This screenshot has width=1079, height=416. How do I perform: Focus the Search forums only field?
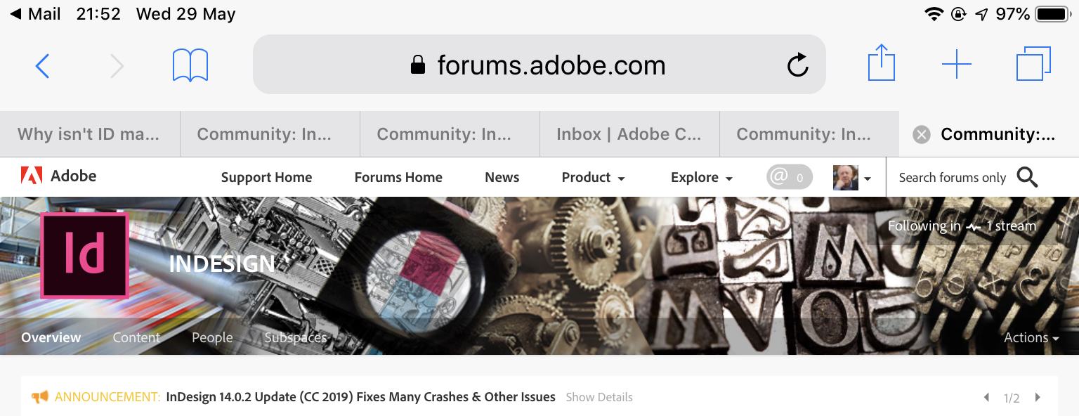[x=952, y=178]
